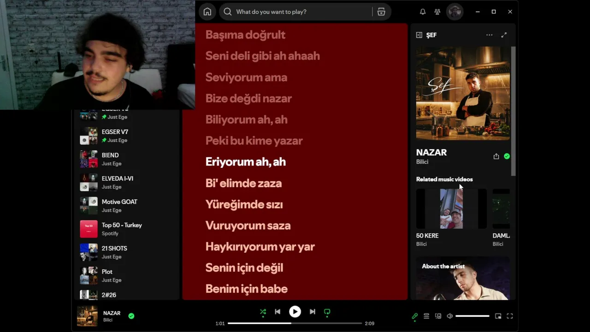
Task: Jump to lyric 'Yüreğimde sızı'
Action: pyautogui.click(x=244, y=204)
